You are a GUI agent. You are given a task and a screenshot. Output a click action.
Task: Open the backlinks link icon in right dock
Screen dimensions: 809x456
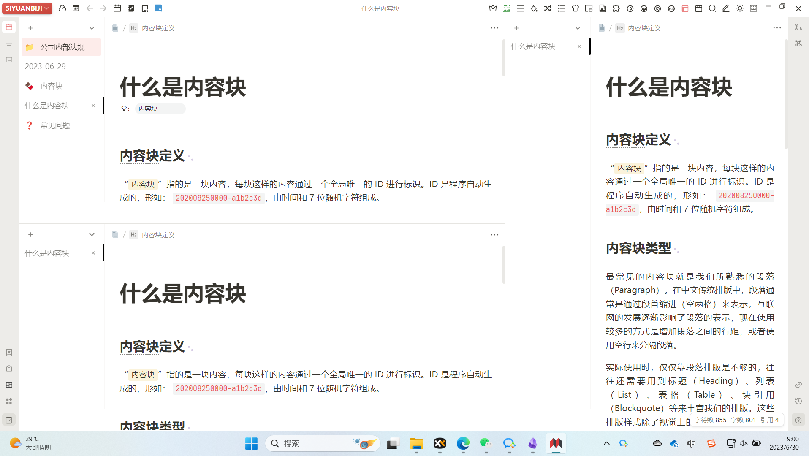798,385
